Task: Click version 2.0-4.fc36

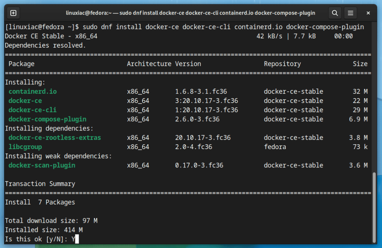Action: (x=194, y=147)
